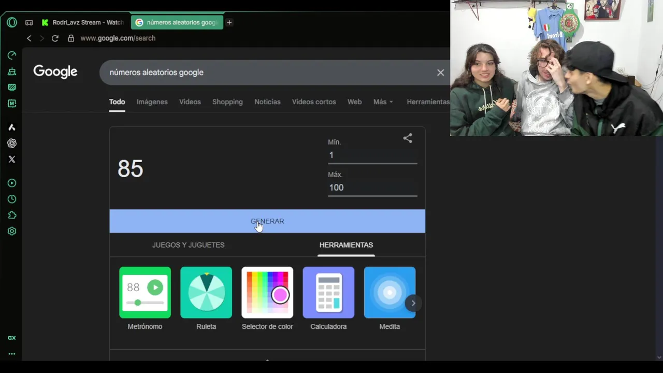Switch to the Imágenes search tab
The height and width of the screenshot is (373, 663).
click(152, 102)
